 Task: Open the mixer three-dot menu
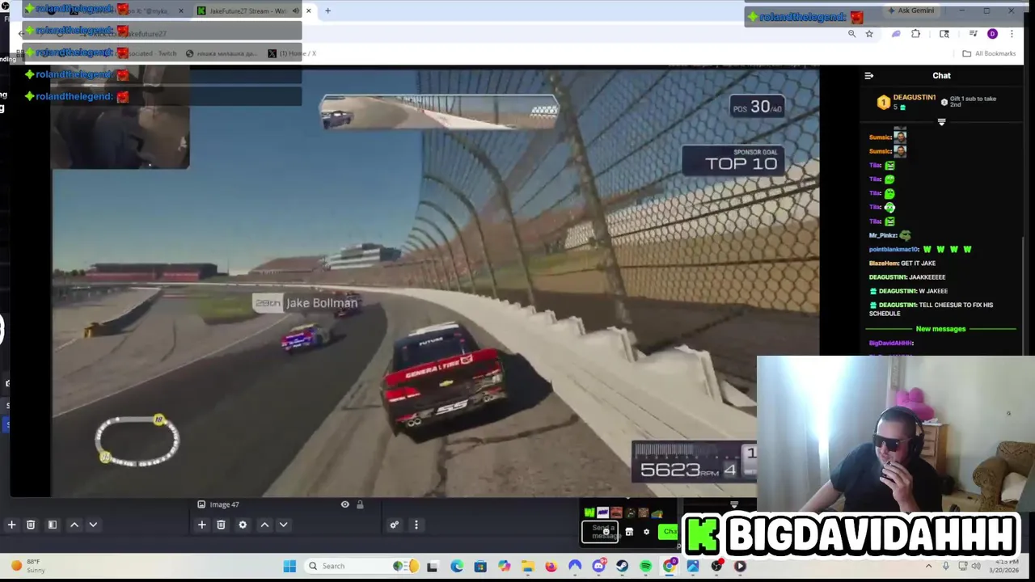(416, 525)
